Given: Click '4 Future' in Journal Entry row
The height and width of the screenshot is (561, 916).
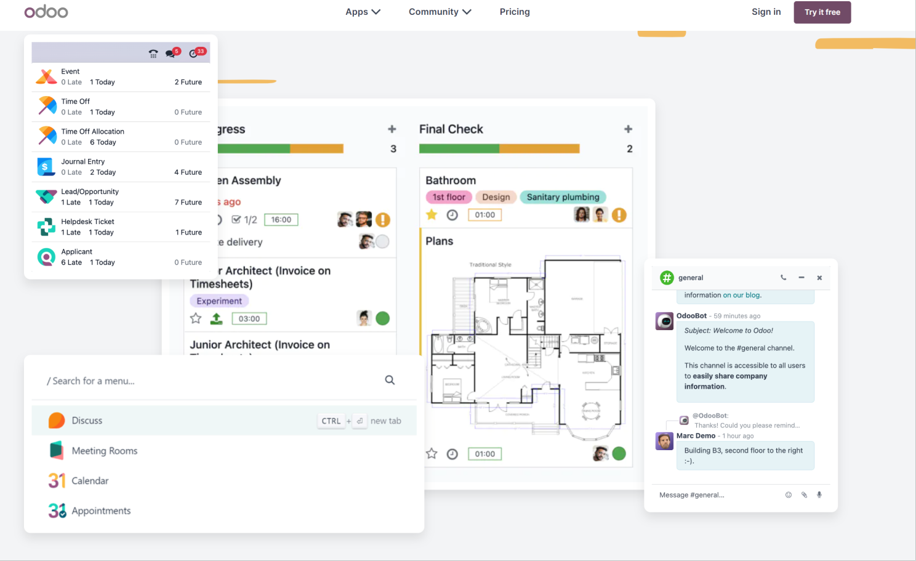Looking at the screenshot, I should tap(188, 172).
